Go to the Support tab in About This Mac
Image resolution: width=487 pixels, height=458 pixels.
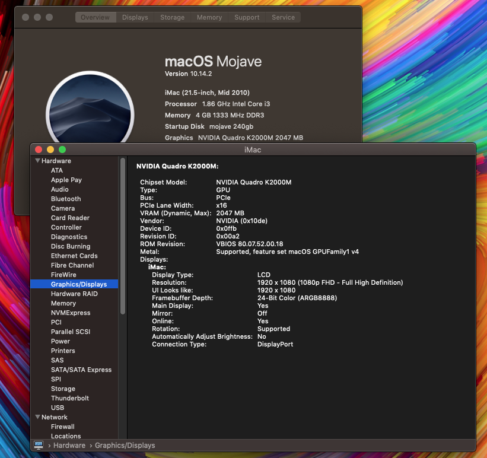point(247,17)
